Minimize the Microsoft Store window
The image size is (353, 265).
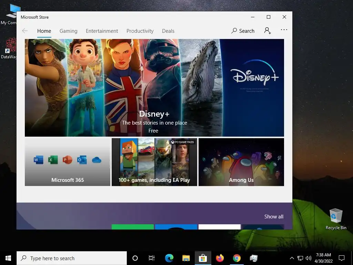point(253,17)
